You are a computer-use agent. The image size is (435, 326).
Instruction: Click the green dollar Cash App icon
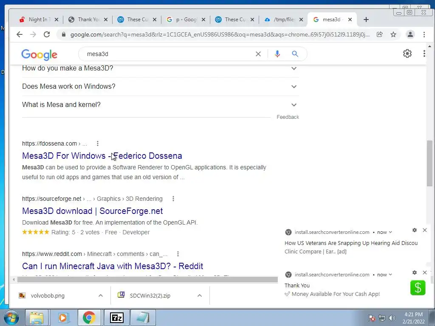click(418, 287)
